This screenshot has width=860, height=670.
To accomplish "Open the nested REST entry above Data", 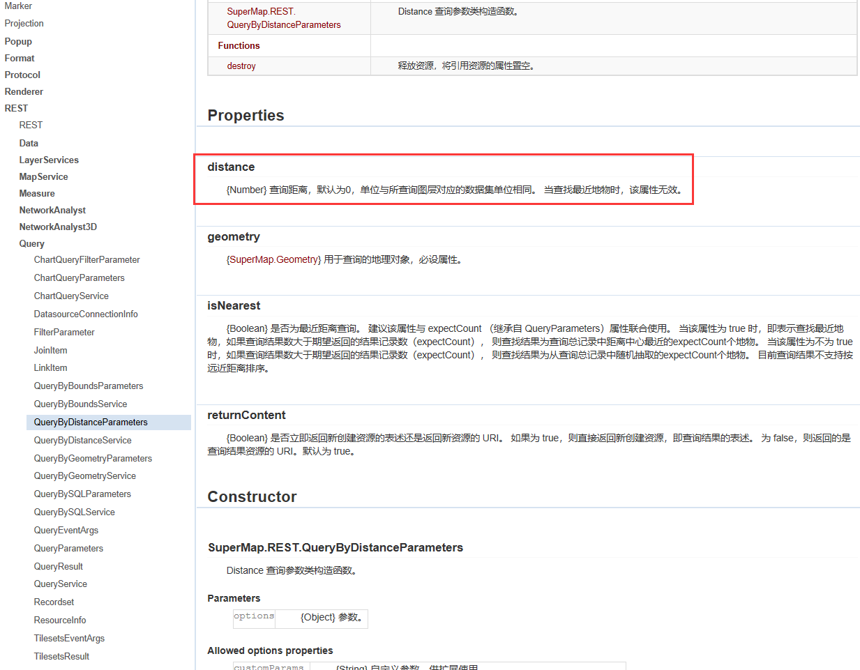I will click(31, 125).
